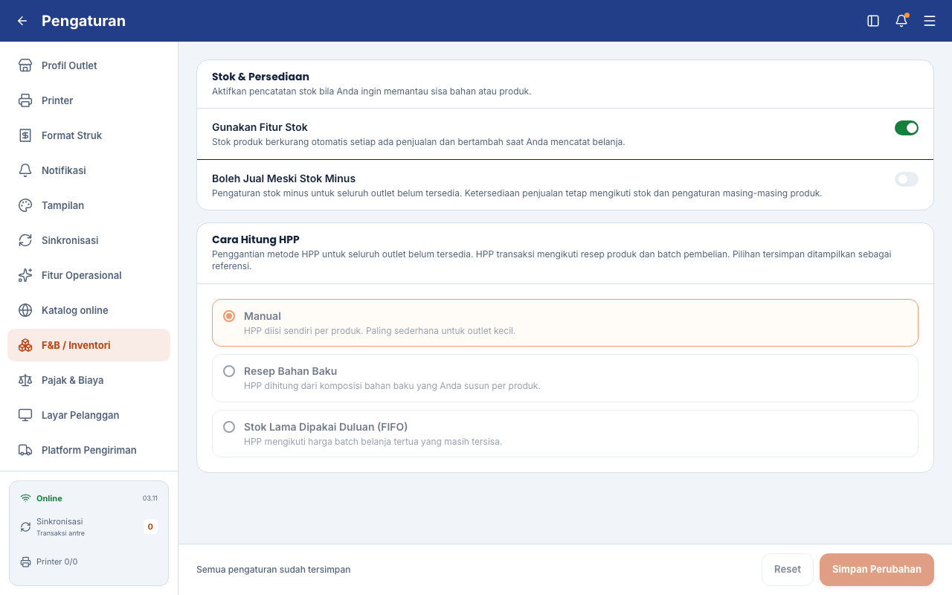Click the Katalog online globe icon
The width and height of the screenshot is (952, 595).
tap(25, 310)
